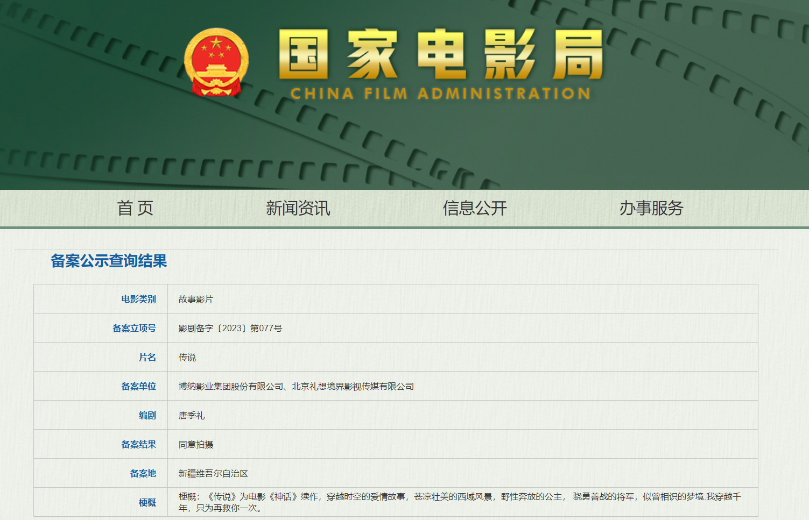Click the 国家电影局 gold title text
Viewport: 809px width, 520px height.
(440, 54)
